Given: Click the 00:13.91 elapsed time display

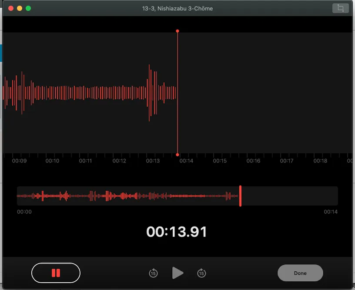Looking at the screenshot, I should tap(177, 232).
